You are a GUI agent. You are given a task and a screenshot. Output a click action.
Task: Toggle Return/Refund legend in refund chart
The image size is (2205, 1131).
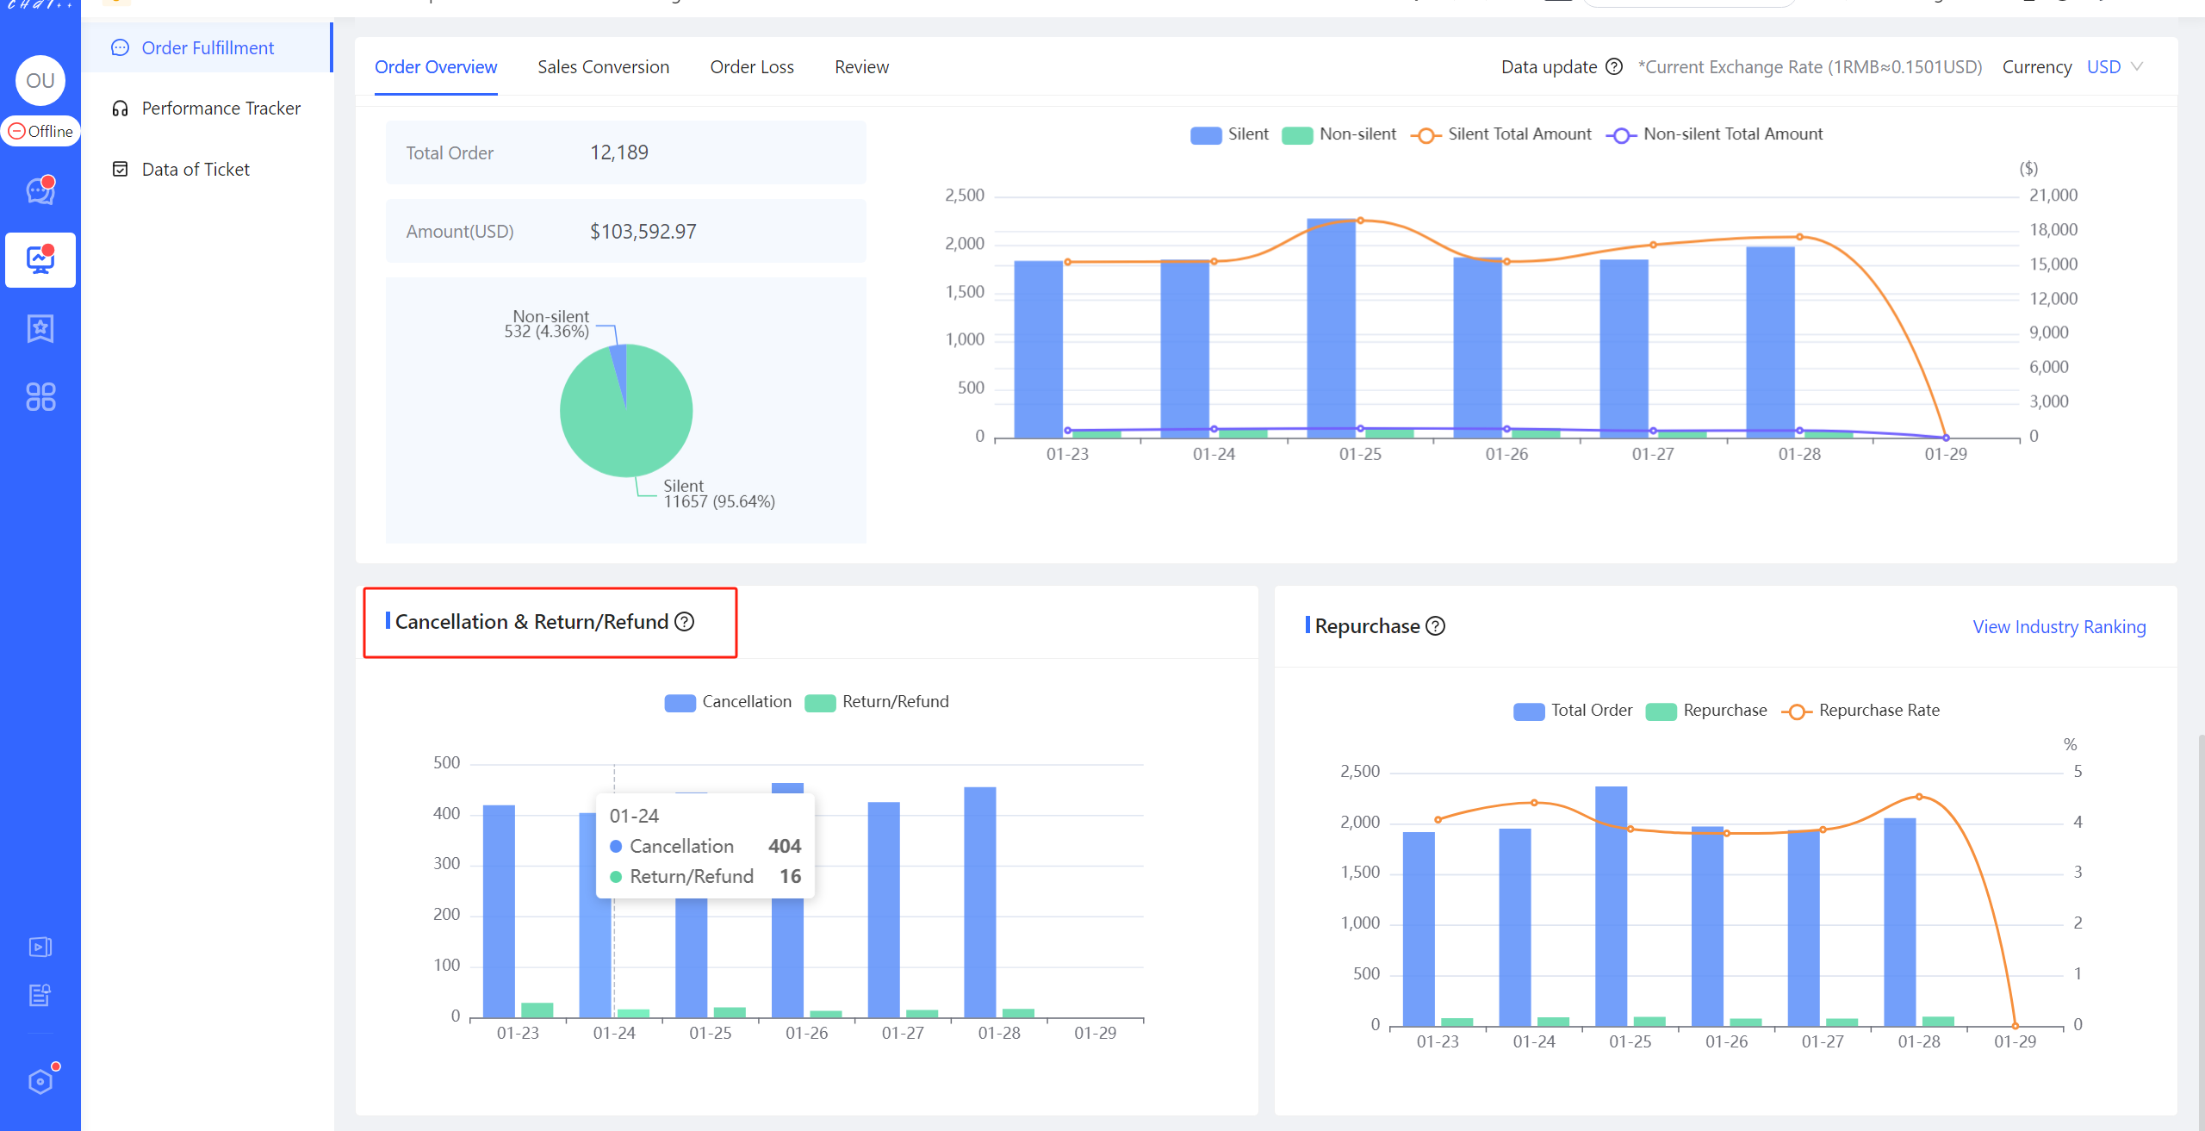click(x=877, y=702)
